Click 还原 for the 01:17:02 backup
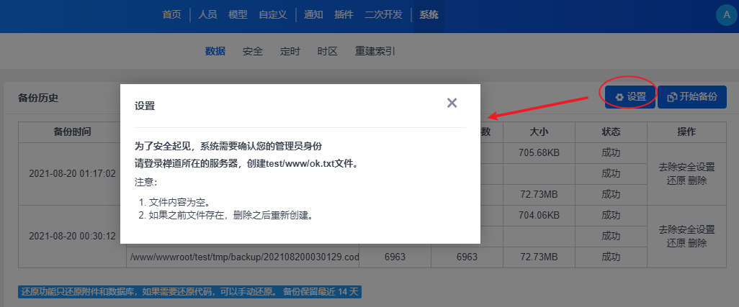 676,181
